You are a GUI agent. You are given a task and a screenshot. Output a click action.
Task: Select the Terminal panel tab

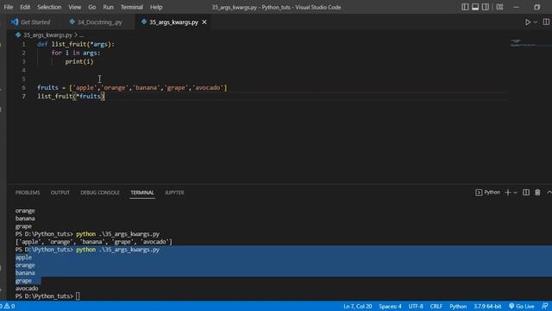pyautogui.click(x=142, y=193)
